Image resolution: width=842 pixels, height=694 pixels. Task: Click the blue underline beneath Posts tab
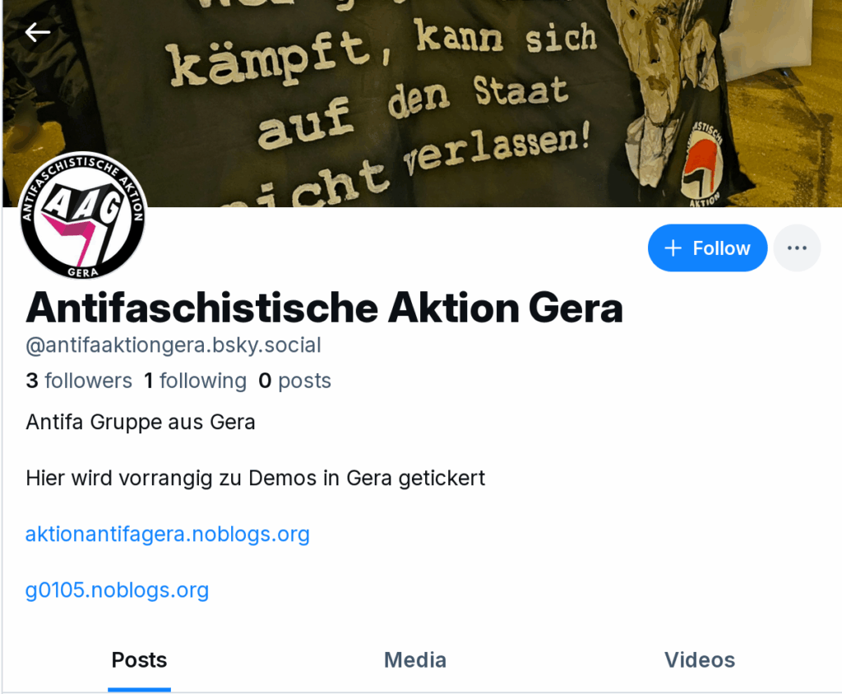139,689
